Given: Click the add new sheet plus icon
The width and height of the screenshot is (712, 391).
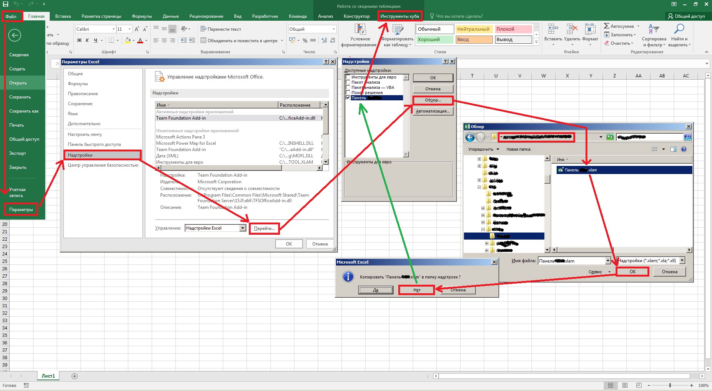Looking at the screenshot, I should [75, 376].
